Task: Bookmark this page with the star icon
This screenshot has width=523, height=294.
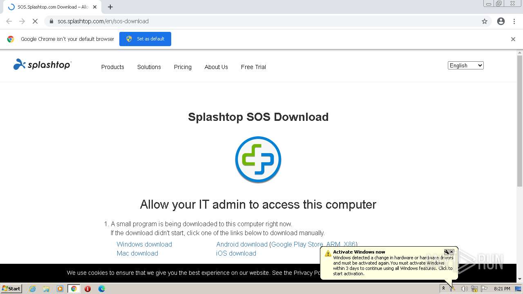Action: [485, 21]
